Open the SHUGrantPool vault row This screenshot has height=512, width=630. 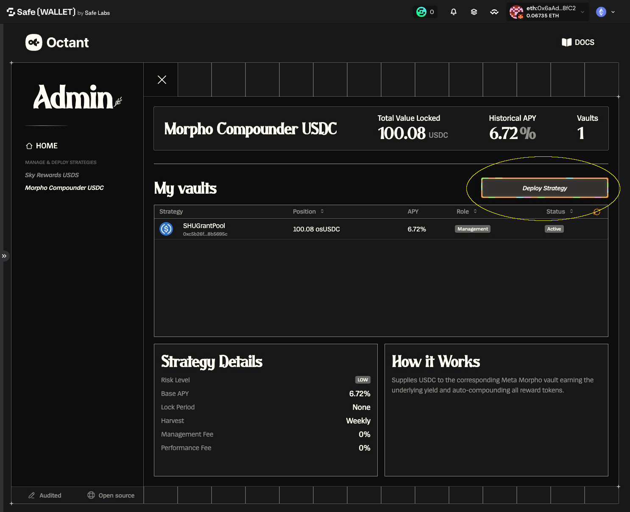pos(381,229)
